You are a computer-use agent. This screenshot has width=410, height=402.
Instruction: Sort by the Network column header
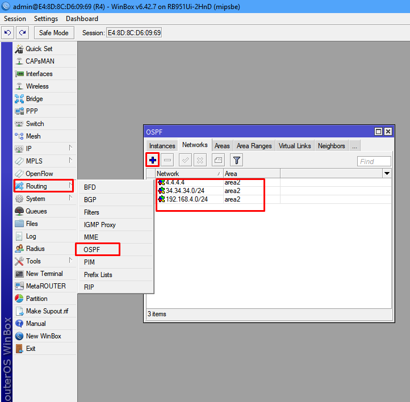pyautogui.click(x=189, y=174)
